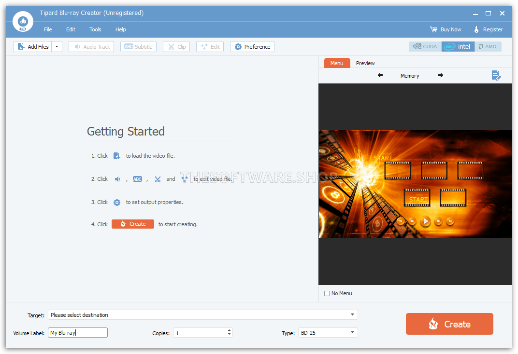The height and width of the screenshot is (354, 518).
Task: Switch to the Preview tab
Action: [x=365, y=63]
